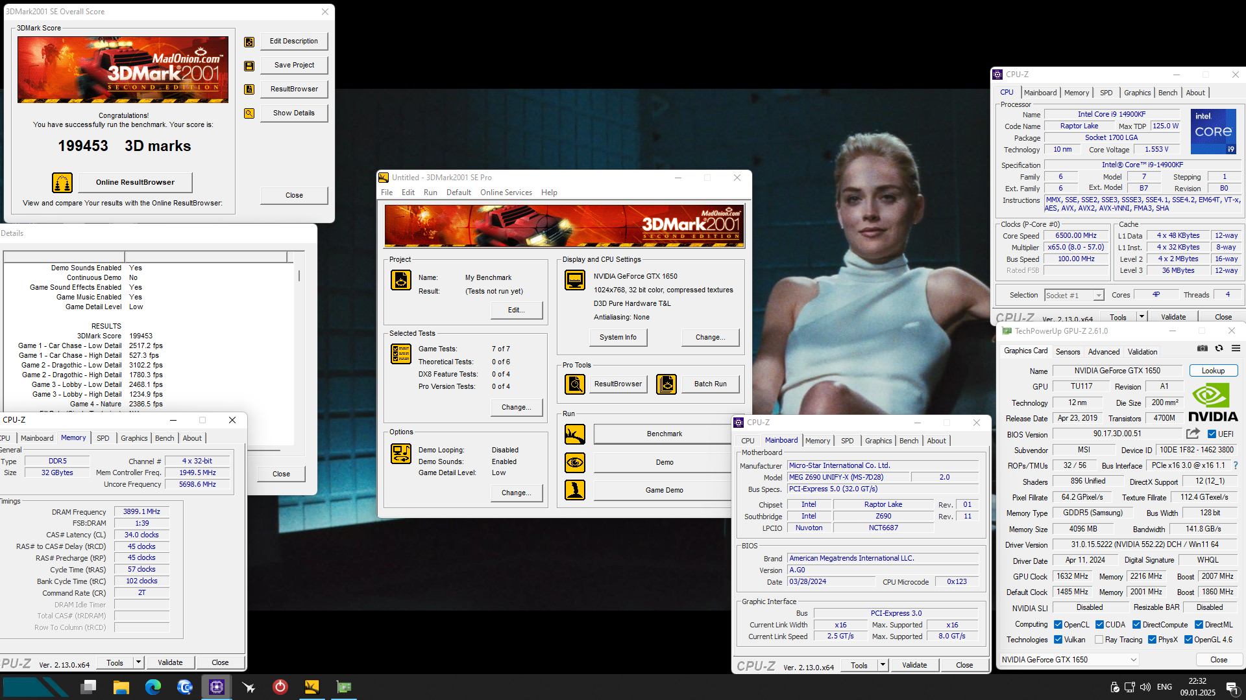
Task: Click Edit Description icon in score window
Action: pos(249,41)
